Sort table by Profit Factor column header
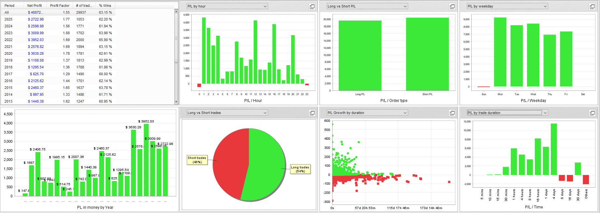 [60, 6]
